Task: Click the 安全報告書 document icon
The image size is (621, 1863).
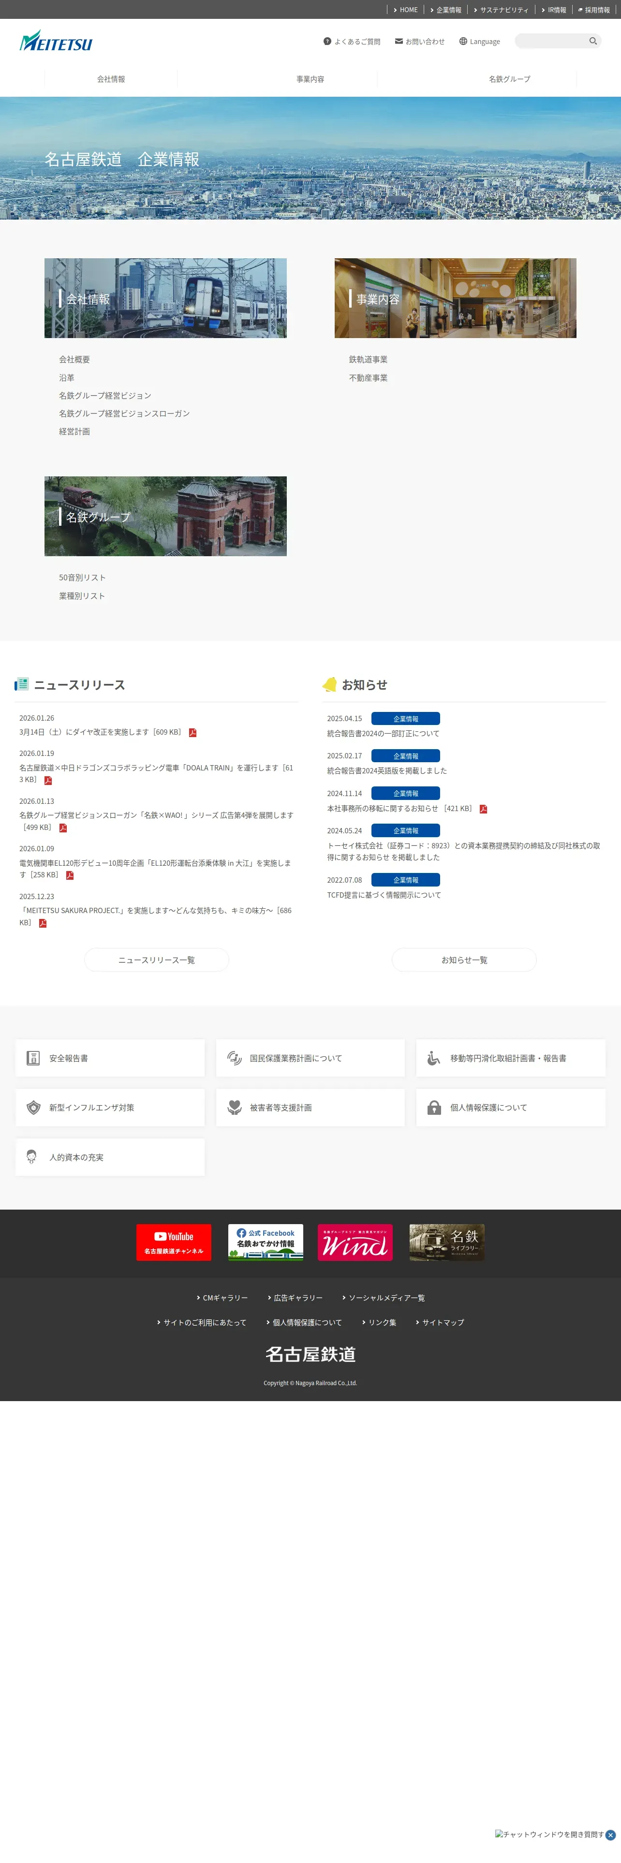Action: [x=33, y=1058]
